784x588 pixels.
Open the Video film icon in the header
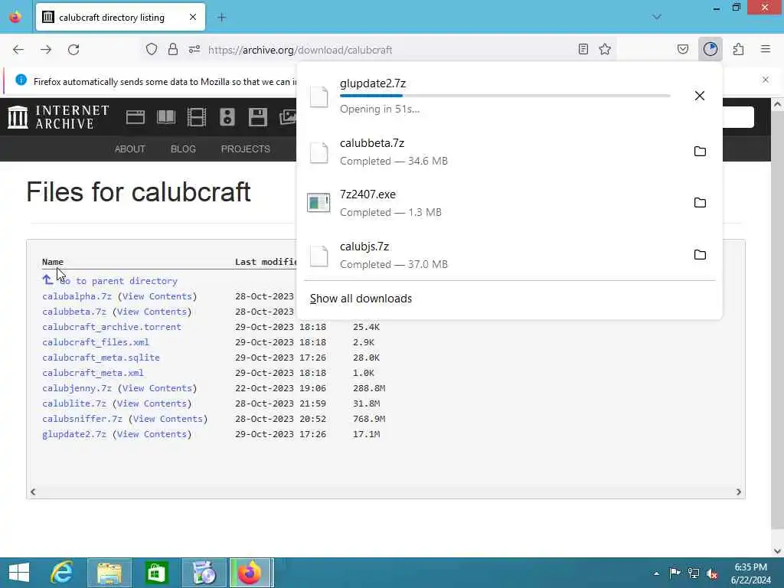click(197, 117)
